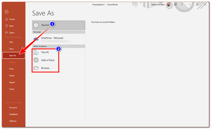
Task: Open the Account page
Action: (x=13, y=107)
